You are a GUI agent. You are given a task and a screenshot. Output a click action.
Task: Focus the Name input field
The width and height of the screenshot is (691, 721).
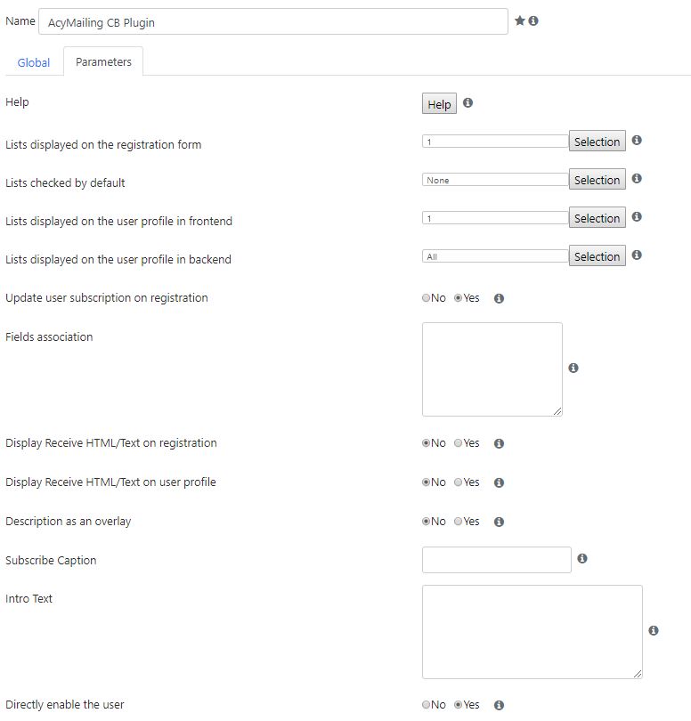[x=273, y=21]
